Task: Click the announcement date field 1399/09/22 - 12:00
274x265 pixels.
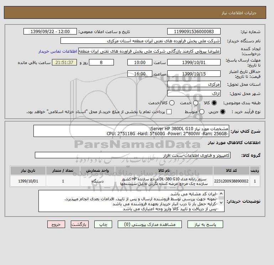Action: click(x=50, y=31)
